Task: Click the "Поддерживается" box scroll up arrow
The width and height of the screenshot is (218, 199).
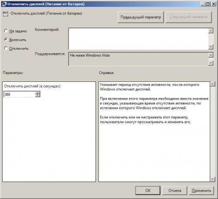Action: pyautogui.click(x=211, y=55)
